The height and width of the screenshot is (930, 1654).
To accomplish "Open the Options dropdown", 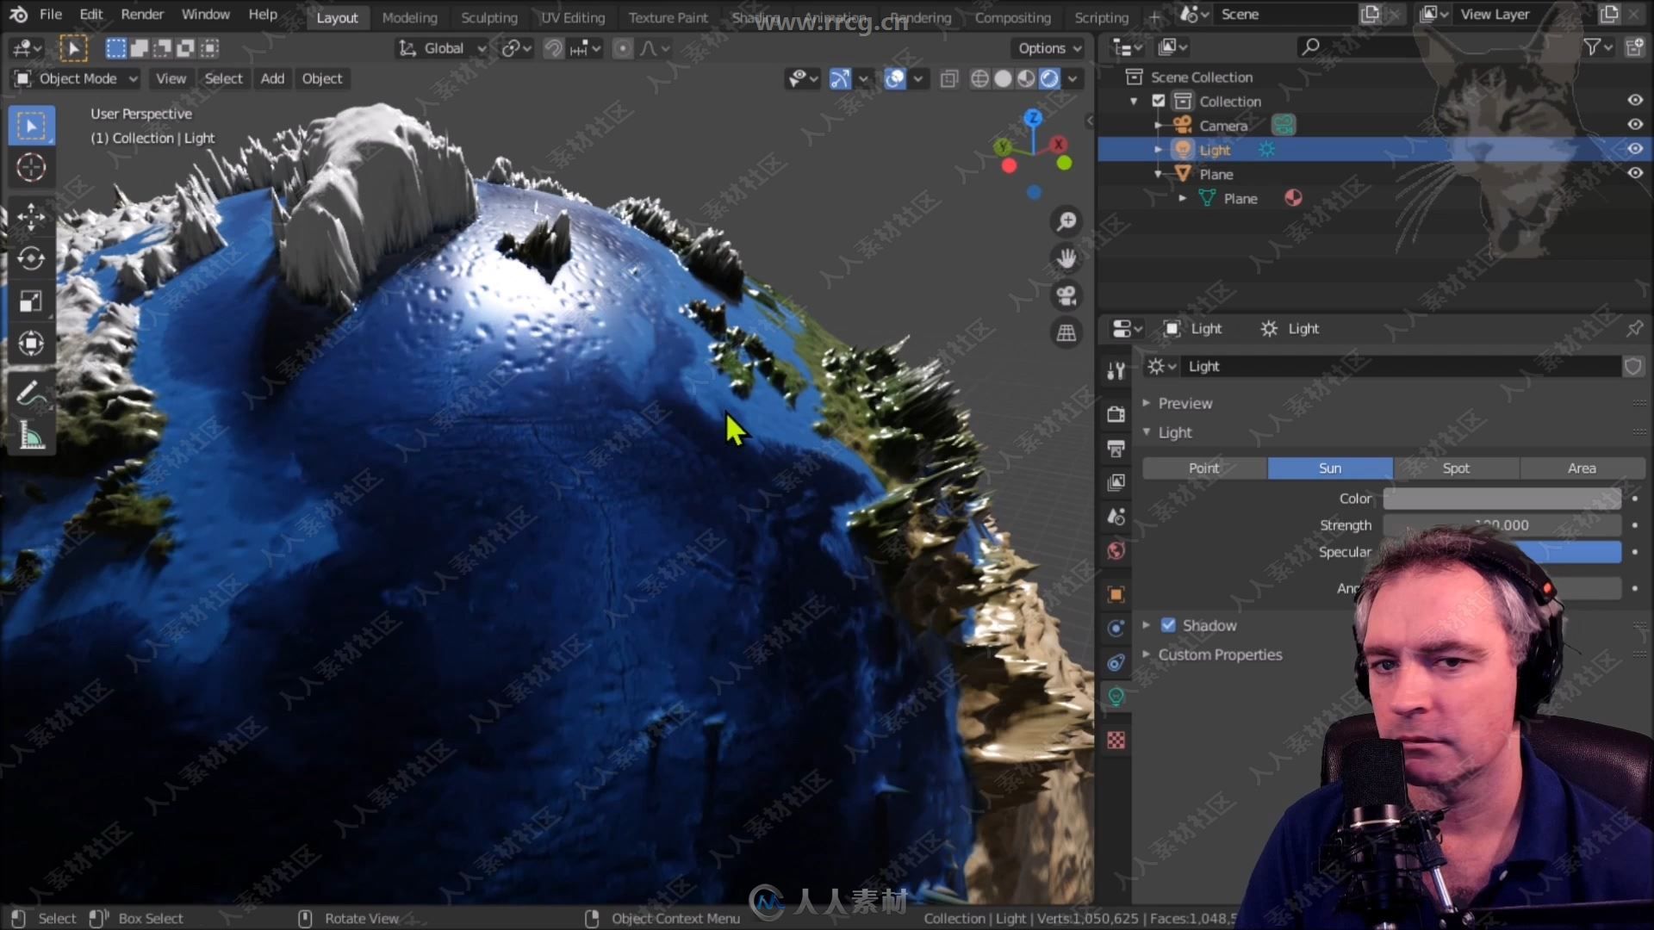I will (x=1049, y=49).
